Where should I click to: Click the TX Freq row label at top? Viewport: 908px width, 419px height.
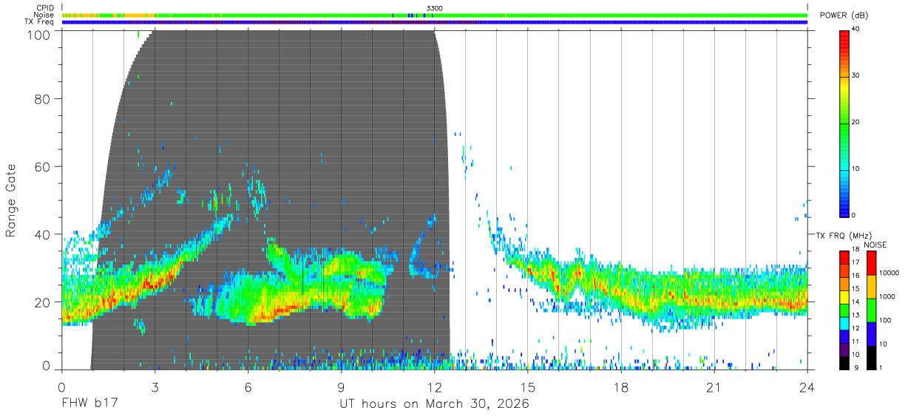click(x=40, y=21)
